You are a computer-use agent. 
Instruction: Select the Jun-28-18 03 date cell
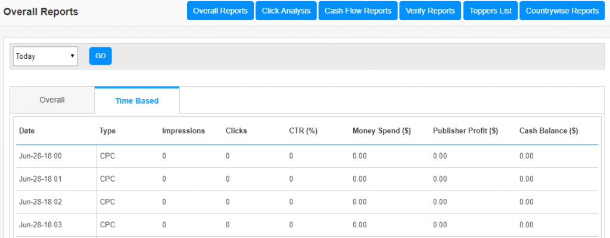point(41,225)
